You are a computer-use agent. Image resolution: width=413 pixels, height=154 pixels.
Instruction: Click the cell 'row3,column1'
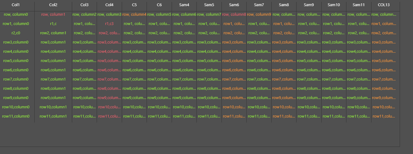(53, 42)
